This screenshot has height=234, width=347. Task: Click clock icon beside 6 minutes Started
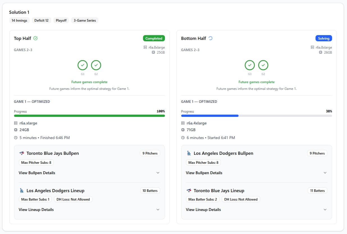tap(183, 138)
